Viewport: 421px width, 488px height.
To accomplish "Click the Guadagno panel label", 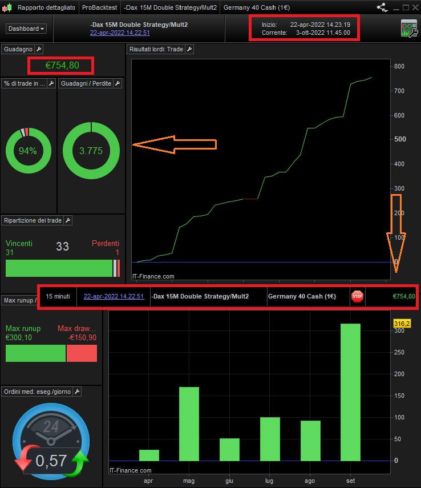I will (18, 49).
